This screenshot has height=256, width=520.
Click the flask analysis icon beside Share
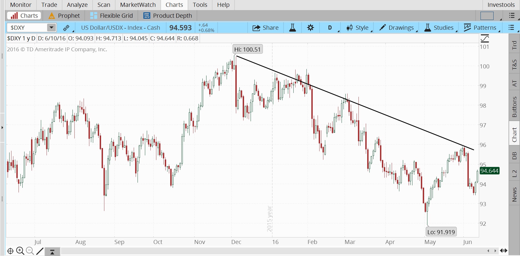[x=292, y=27]
